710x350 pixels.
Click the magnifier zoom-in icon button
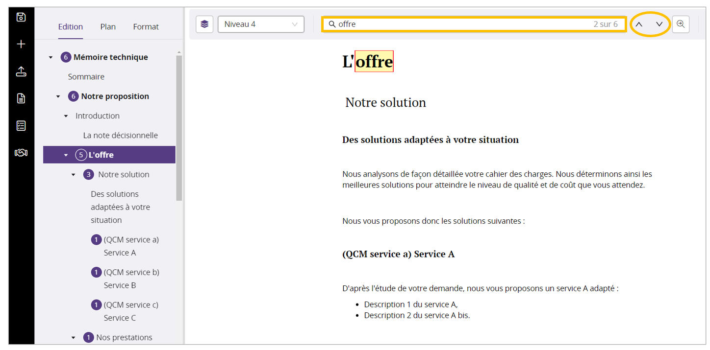point(681,24)
